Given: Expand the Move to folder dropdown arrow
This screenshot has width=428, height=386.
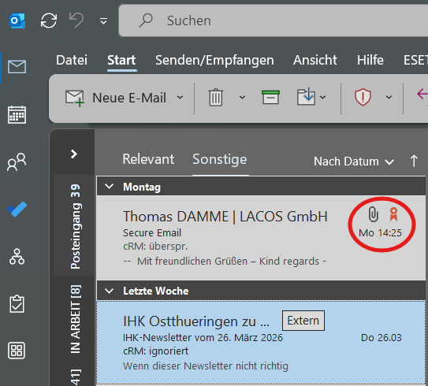Looking at the screenshot, I should [x=322, y=98].
